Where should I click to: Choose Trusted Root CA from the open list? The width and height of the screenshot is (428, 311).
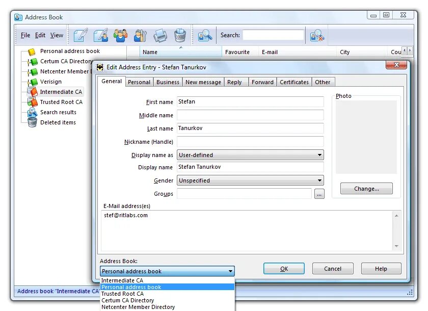[122, 293]
